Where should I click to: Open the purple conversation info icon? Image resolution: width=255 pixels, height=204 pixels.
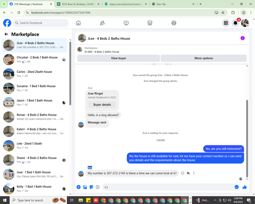point(243,38)
